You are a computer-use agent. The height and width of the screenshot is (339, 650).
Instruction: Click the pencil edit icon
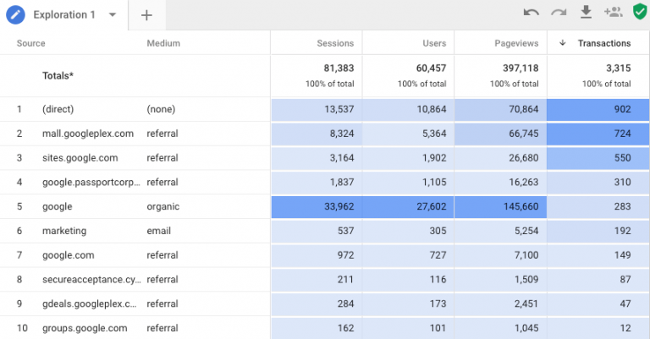(x=15, y=15)
